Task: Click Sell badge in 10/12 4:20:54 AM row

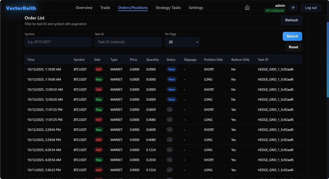Action: [99, 150]
